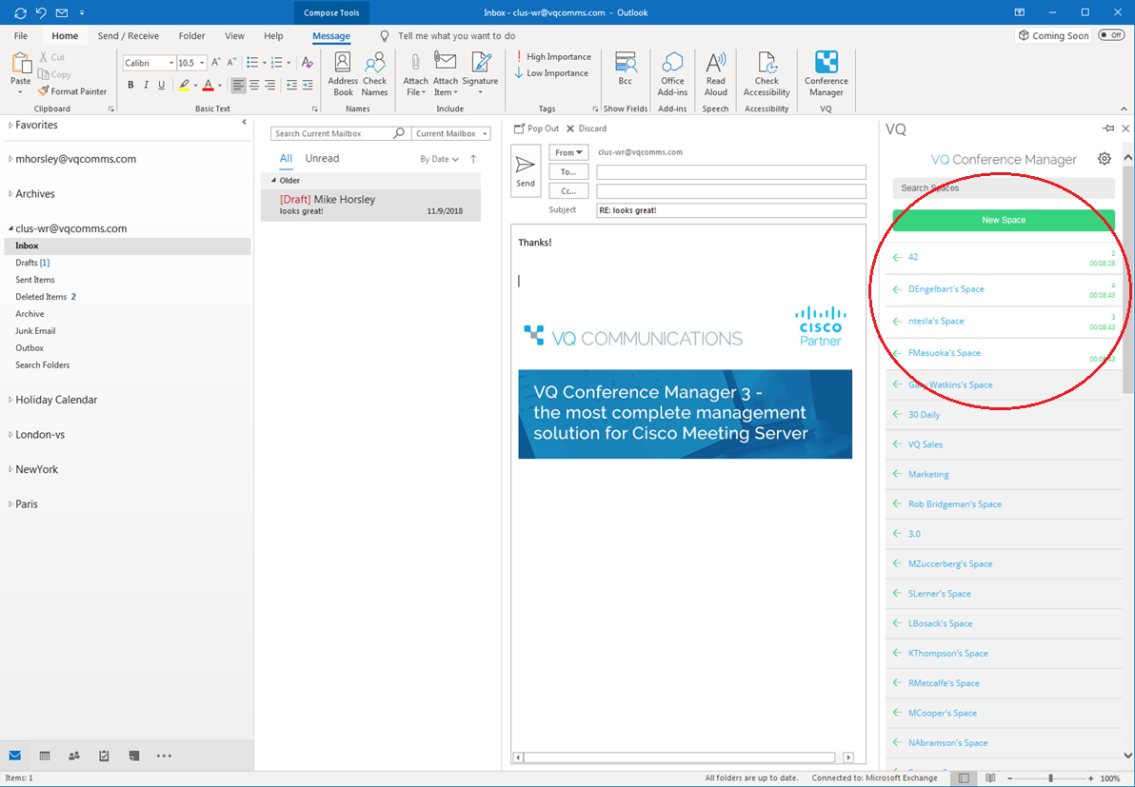
Task: Toggle bold formatting
Action: tap(130, 86)
